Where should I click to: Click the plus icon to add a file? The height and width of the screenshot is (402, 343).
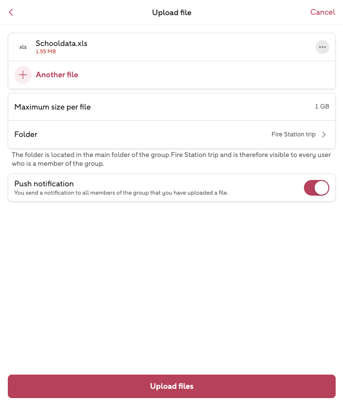(x=22, y=75)
